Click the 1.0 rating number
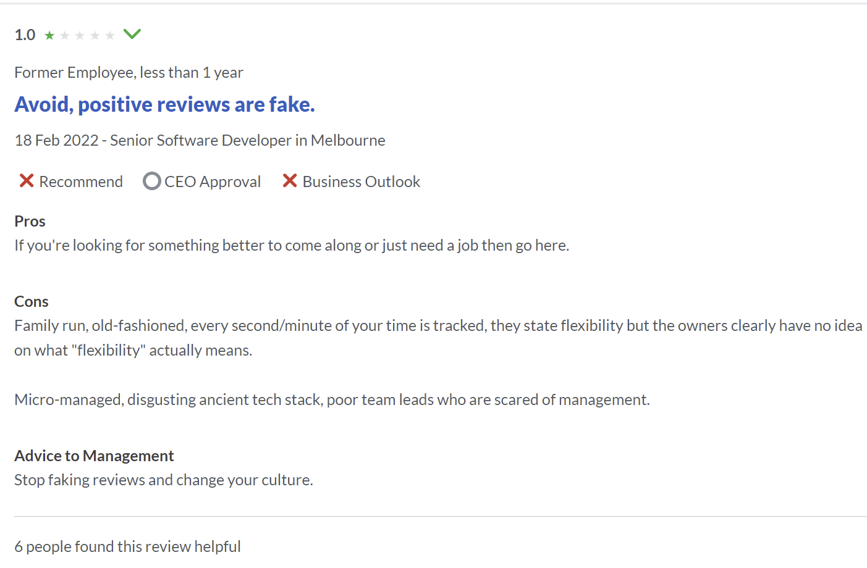Viewport: 867px width, 568px height. [x=25, y=35]
